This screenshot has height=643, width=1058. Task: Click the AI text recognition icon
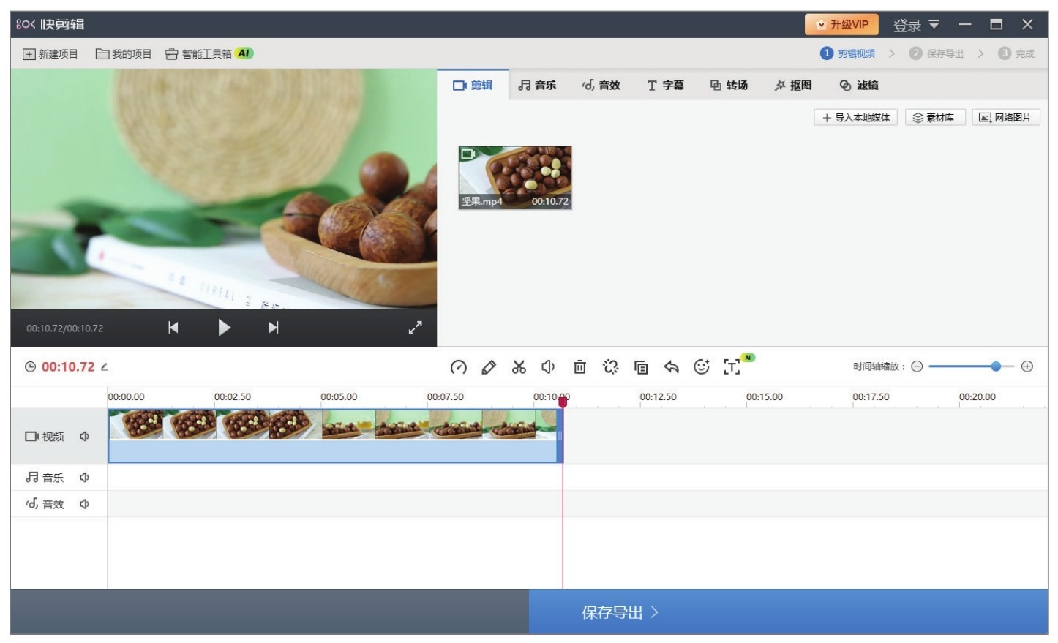point(732,367)
